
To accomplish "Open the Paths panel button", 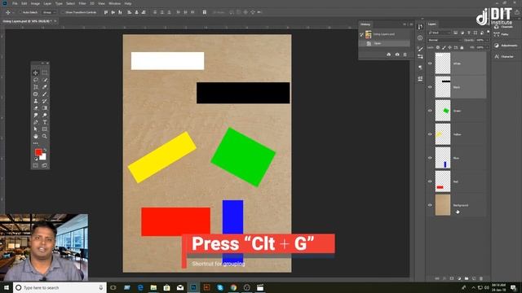I will tap(502, 34).
